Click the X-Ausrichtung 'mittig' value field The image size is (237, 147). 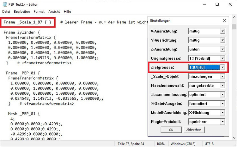[x=204, y=31]
